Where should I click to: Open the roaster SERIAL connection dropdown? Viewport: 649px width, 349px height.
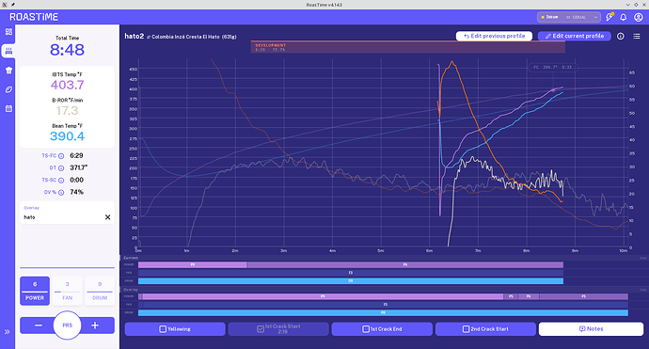(x=569, y=17)
